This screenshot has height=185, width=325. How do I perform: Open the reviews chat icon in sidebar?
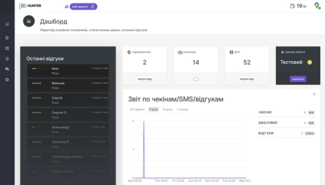pyautogui.click(x=7, y=69)
